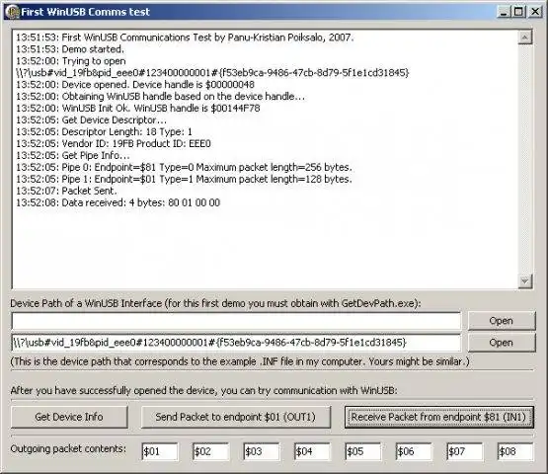Click log line 'Demo started.'
Viewport: 548px width, 474px height.
point(70,49)
